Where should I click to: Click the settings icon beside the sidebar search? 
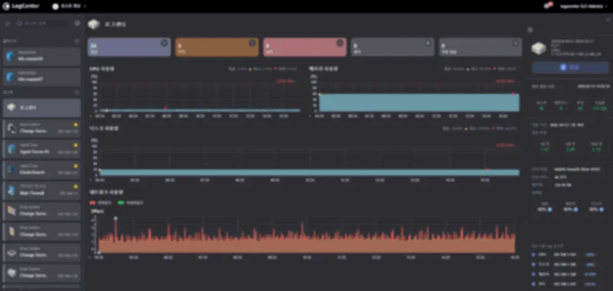78,23
